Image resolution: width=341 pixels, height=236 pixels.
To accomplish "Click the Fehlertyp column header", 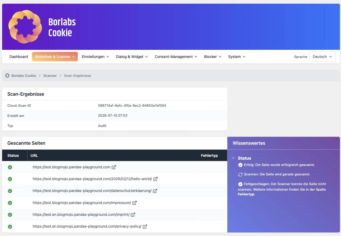I will pyautogui.click(x=209, y=155).
